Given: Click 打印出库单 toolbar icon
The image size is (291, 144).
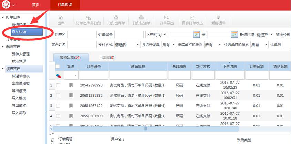Looking at the screenshot, I should (116, 18).
